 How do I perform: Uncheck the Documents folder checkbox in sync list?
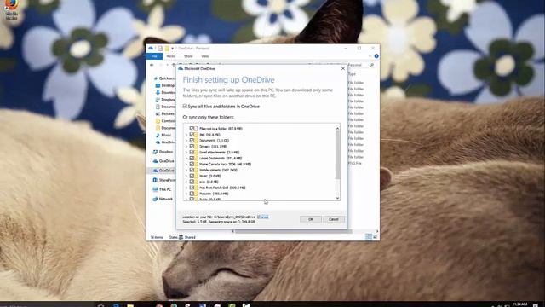pyautogui.click(x=192, y=140)
